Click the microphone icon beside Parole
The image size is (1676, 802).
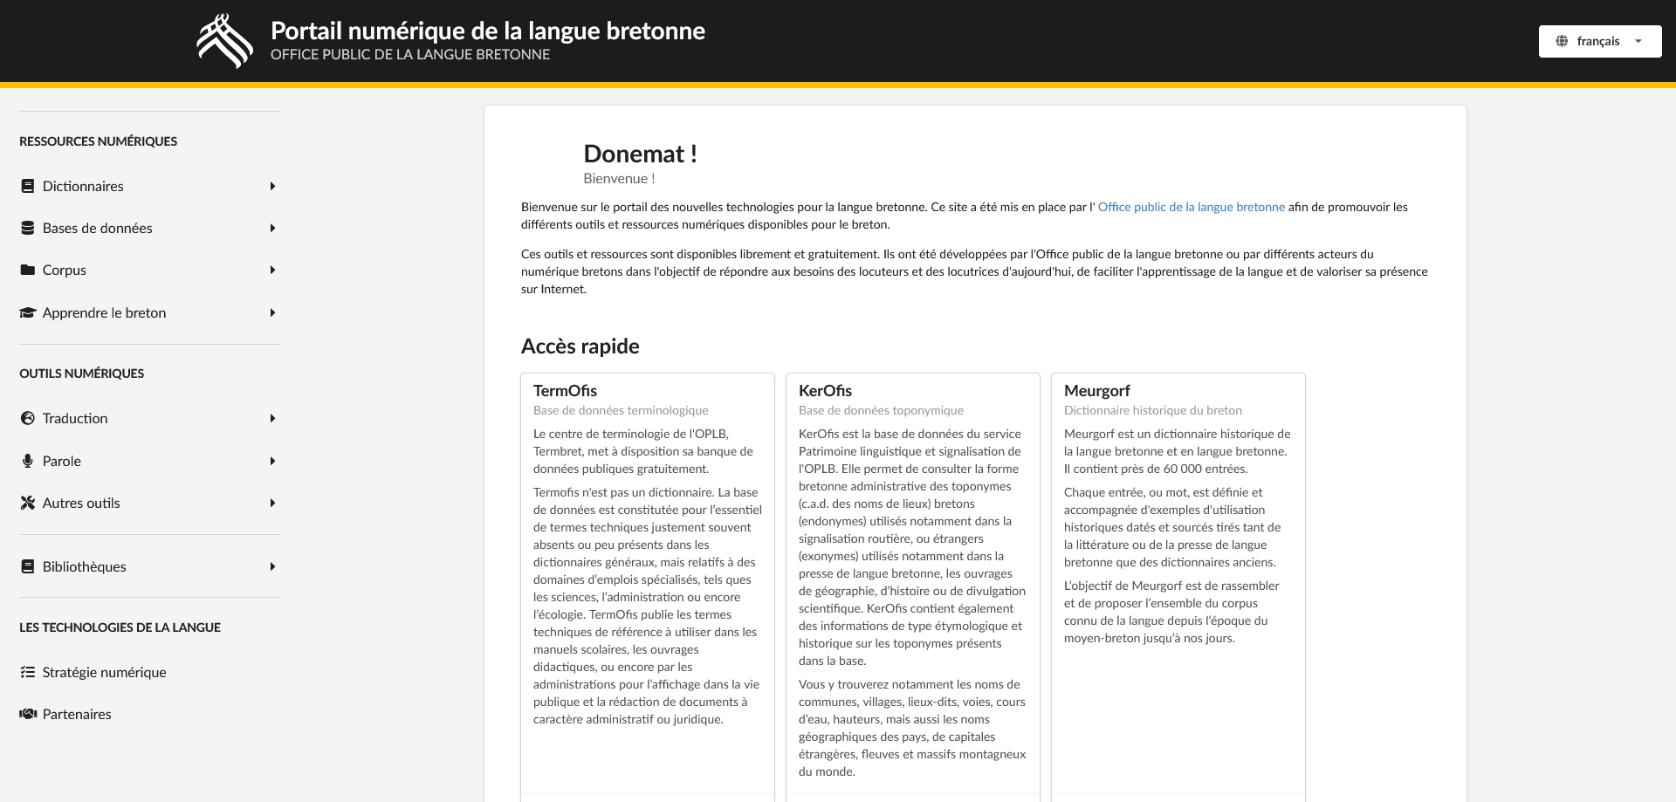coord(28,461)
